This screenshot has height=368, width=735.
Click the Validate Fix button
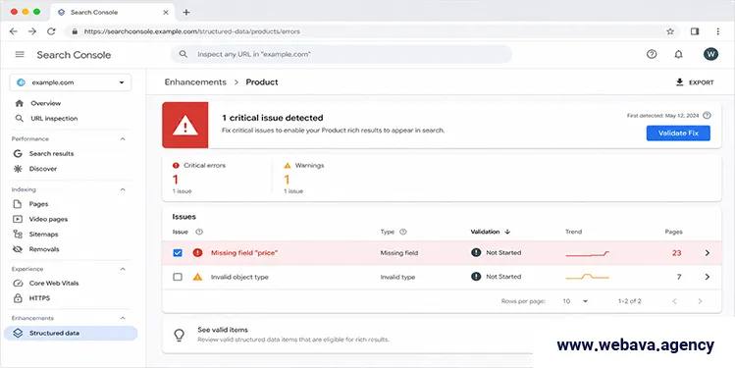point(678,133)
